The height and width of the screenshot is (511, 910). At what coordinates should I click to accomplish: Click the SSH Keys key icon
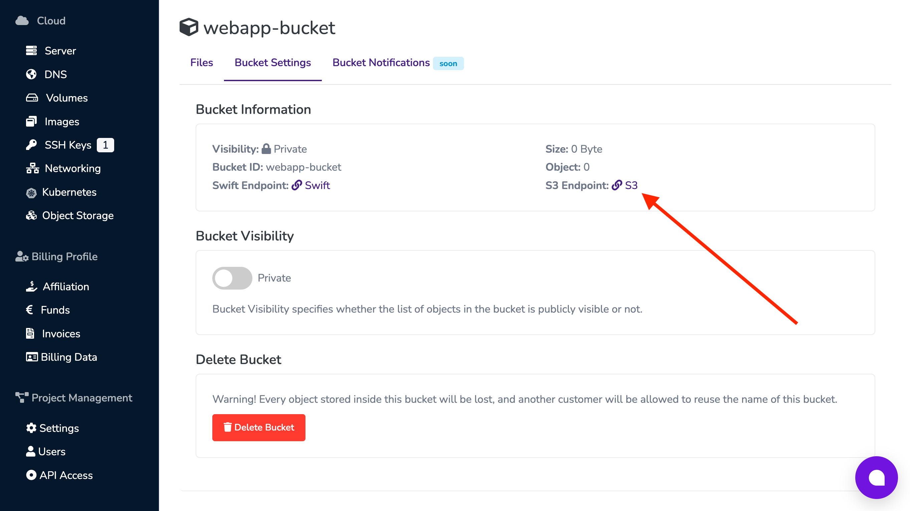pyautogui.click(x=31, y=145)
